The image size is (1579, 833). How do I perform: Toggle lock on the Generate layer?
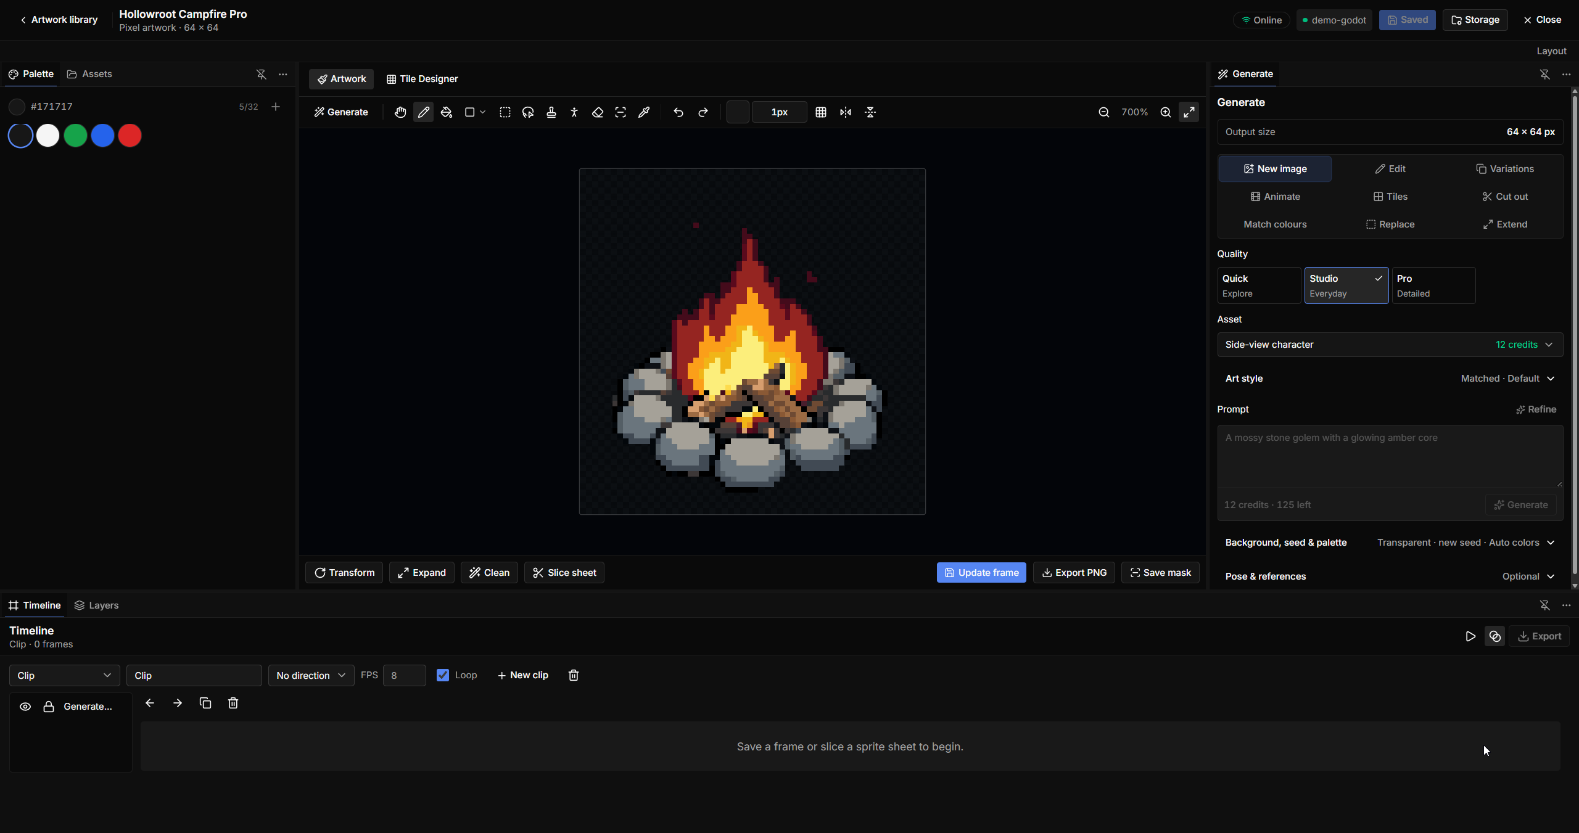pos(49,707)
